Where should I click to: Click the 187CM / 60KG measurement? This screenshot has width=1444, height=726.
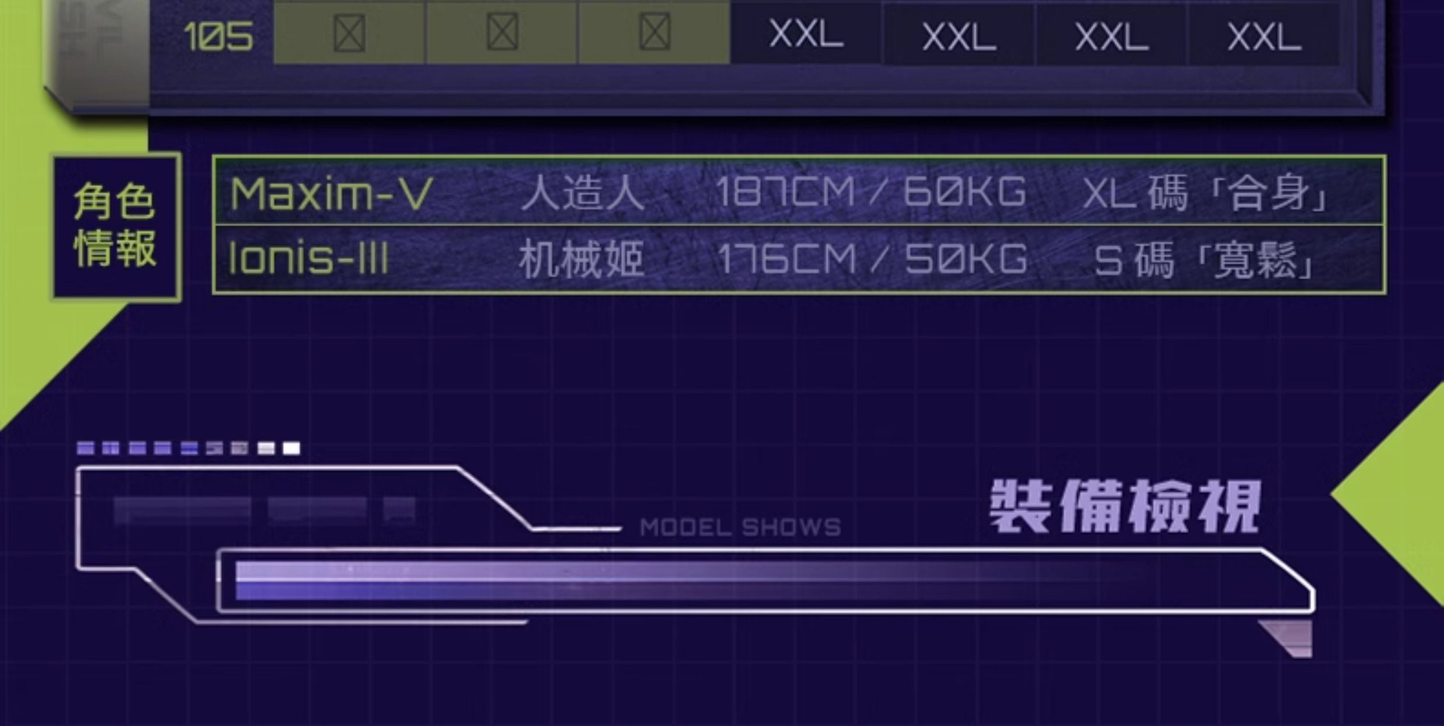[871, 192]
